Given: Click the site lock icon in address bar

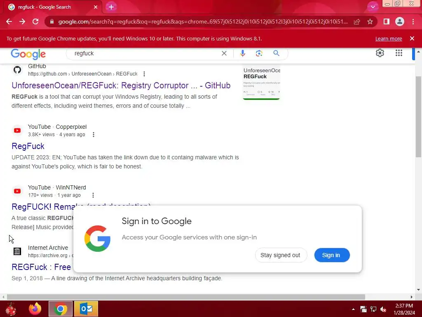Looking at the screenshot, I should point(52,21).
